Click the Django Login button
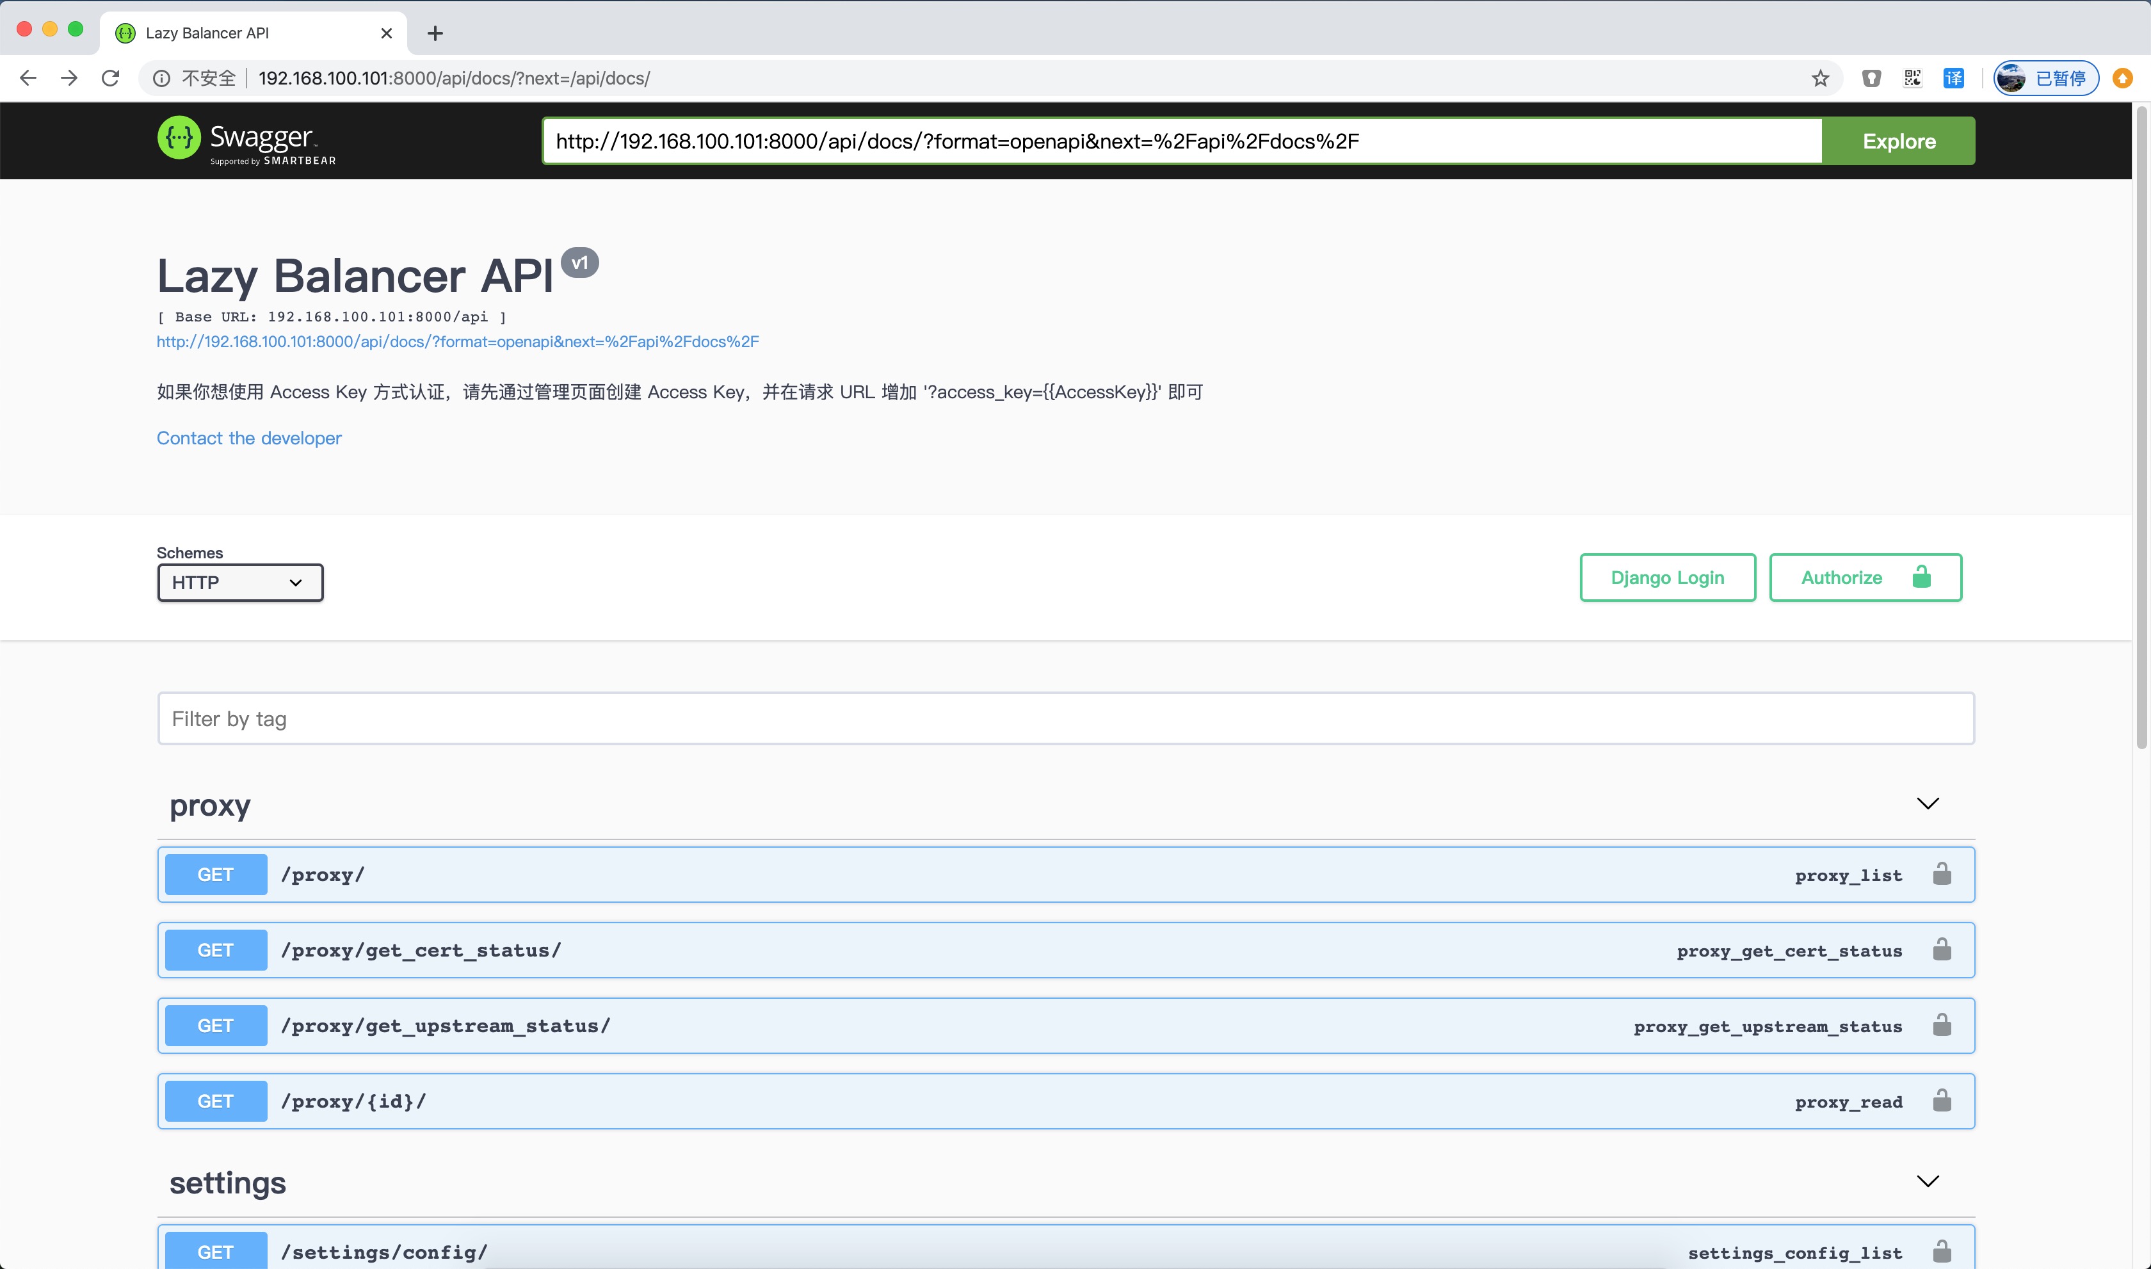This screenshot has height=1269, width=2151. click(x=1667, y=578)
